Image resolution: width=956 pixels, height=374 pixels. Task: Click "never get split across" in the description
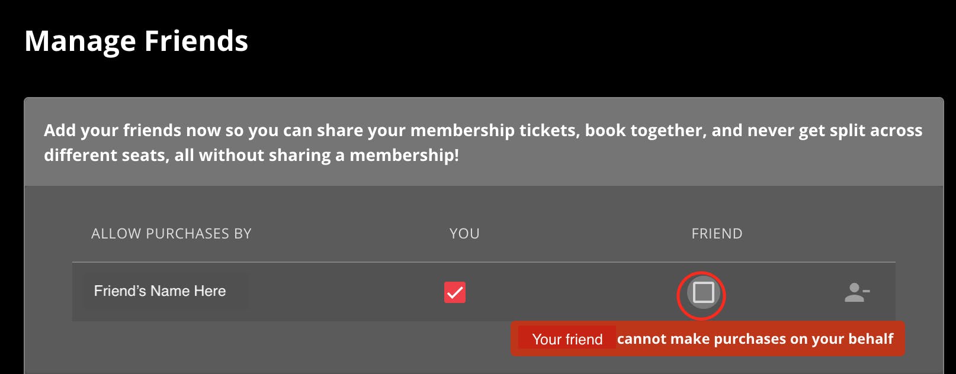point(835,130)
